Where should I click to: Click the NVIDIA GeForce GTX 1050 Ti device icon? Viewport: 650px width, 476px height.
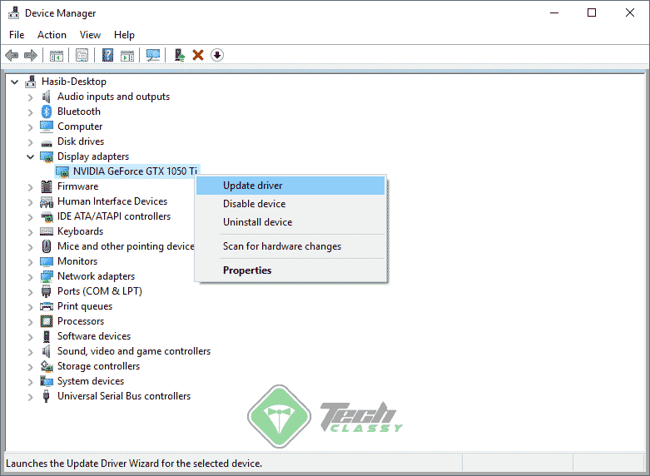coord(62,171)
